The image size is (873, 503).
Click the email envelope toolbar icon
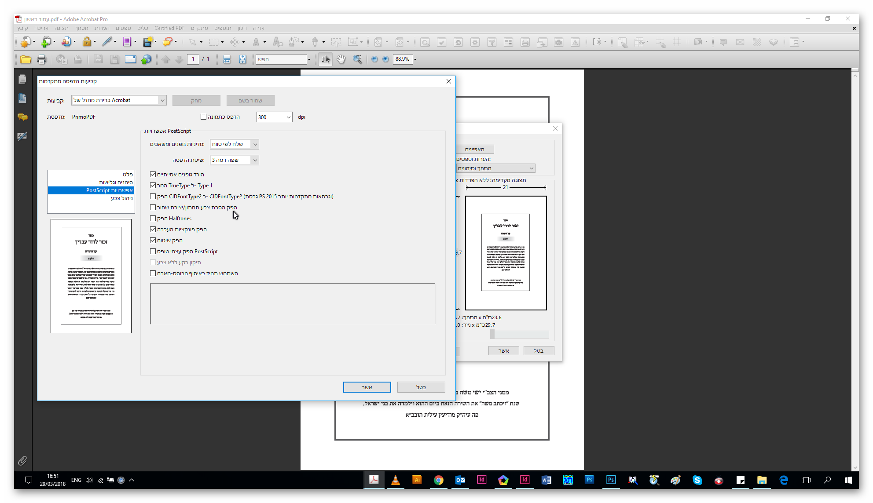coord(130,59)
